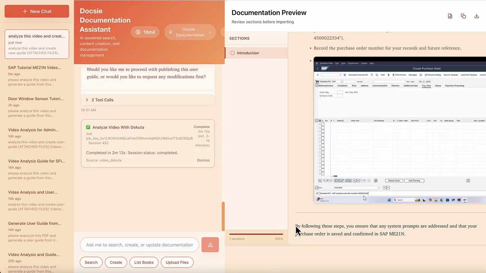
Task: Click the chat panel scrollbar
Action: click(x=223, y=215)
